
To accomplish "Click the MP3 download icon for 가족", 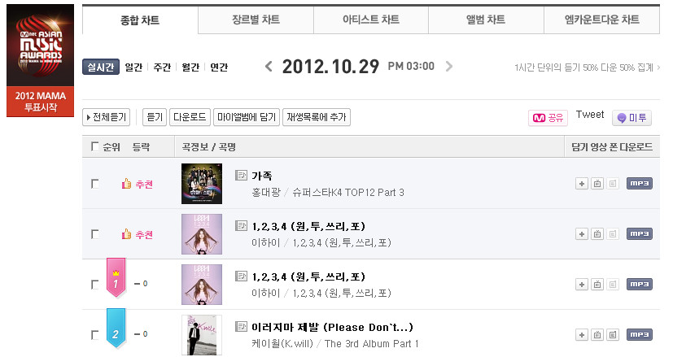I will click(x=639, y=184).
